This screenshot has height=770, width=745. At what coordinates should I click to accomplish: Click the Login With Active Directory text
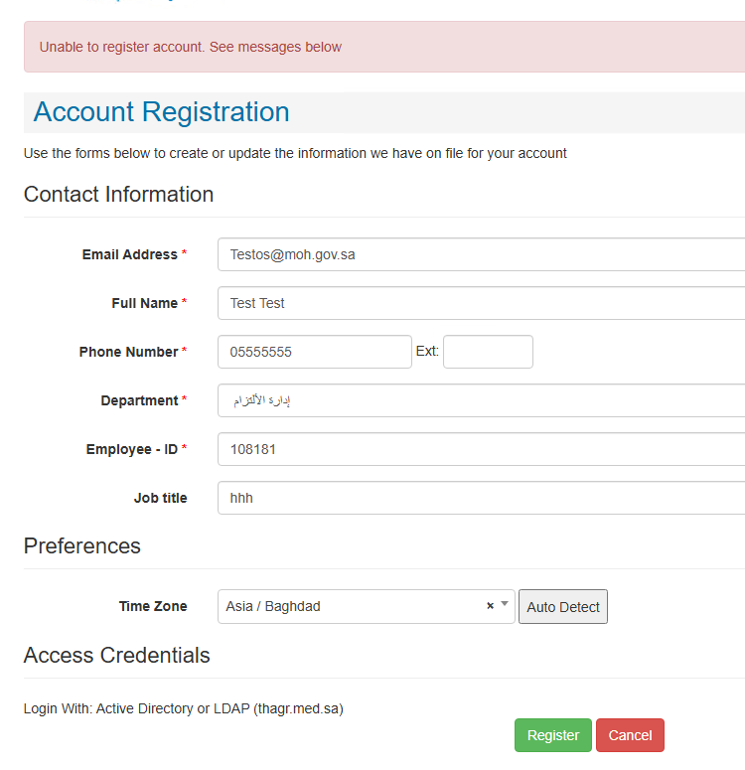coord(183,708)
